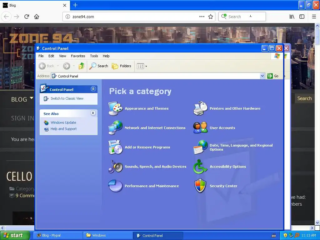
Task: Click the browser vertical scrollbar down arrow
Action: (x=317, y=222)
